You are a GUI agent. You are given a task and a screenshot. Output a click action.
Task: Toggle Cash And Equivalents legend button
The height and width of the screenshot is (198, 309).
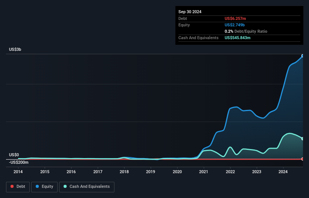tap(87, 187)
